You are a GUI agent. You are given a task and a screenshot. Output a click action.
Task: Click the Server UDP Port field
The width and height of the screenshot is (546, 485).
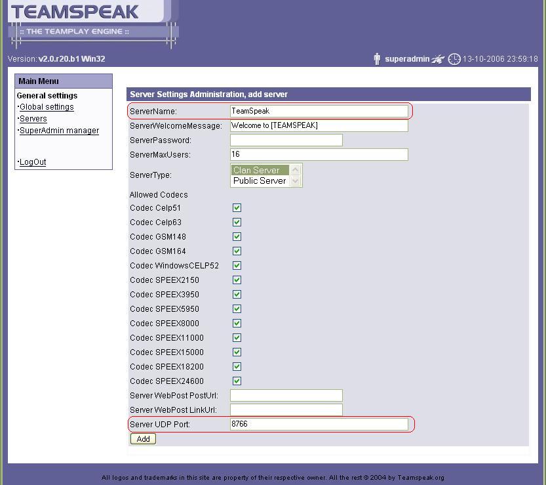[319, 425]
